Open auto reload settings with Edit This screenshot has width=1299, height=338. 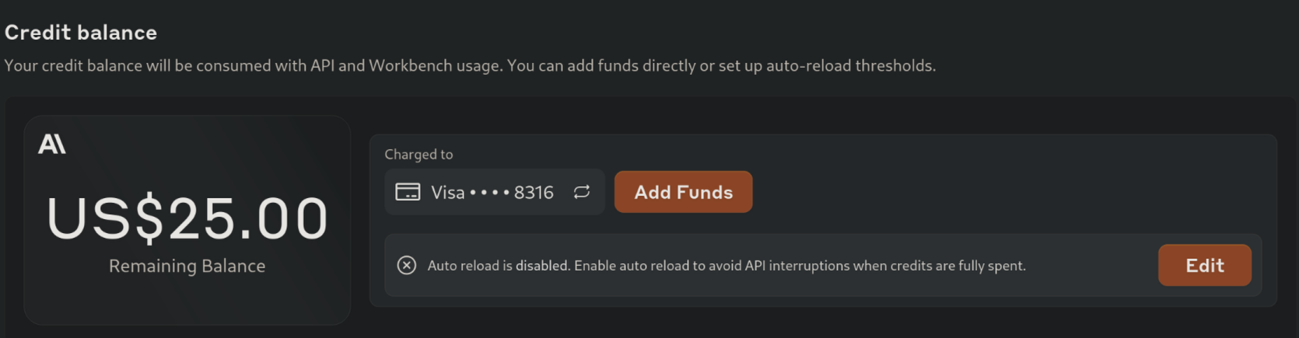(1204, 266)
